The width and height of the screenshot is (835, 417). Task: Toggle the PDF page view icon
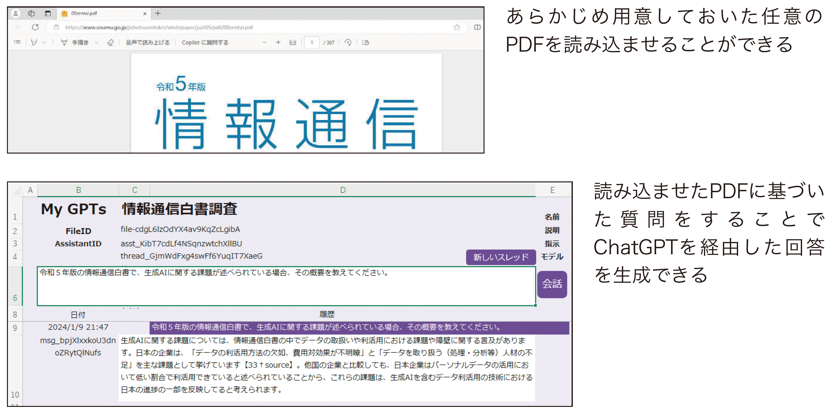pos(365,42)
